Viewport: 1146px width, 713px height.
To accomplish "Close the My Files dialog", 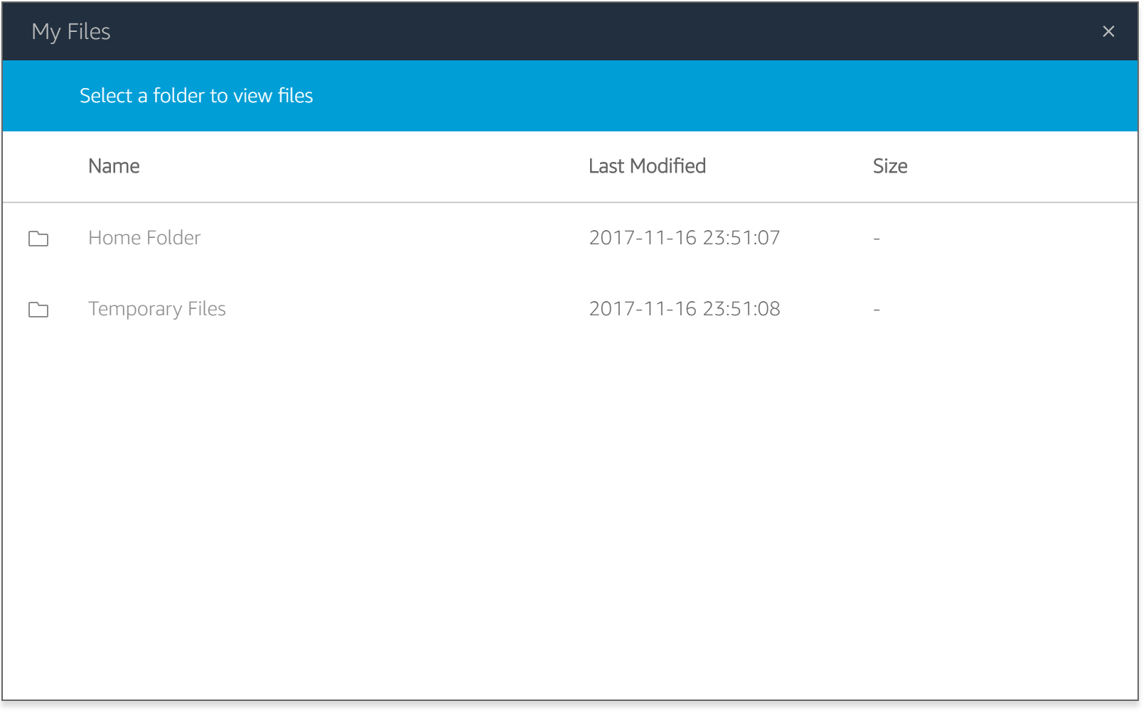I will (x=1108, y=31).
